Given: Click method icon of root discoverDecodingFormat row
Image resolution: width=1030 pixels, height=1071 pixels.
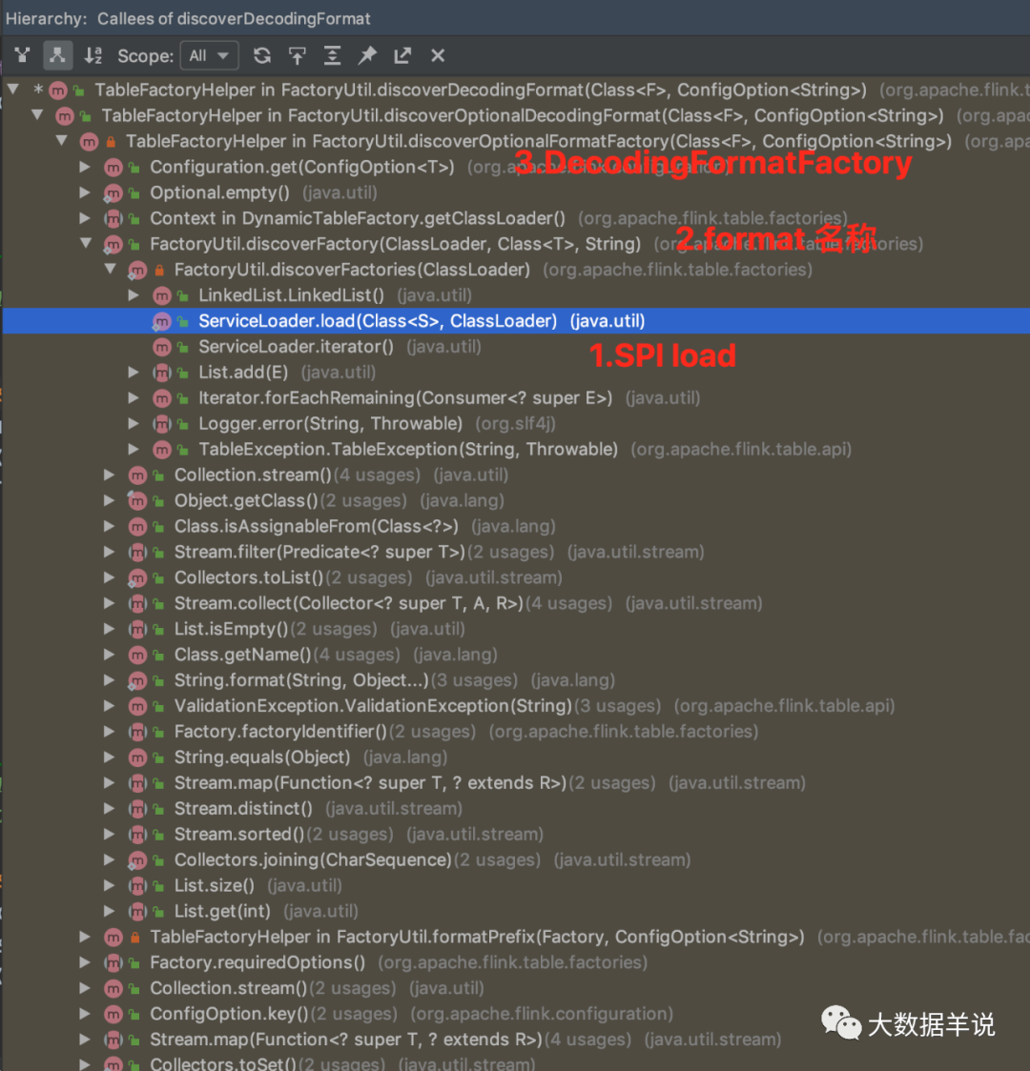Looking at the screenshot, I should 58,90.
